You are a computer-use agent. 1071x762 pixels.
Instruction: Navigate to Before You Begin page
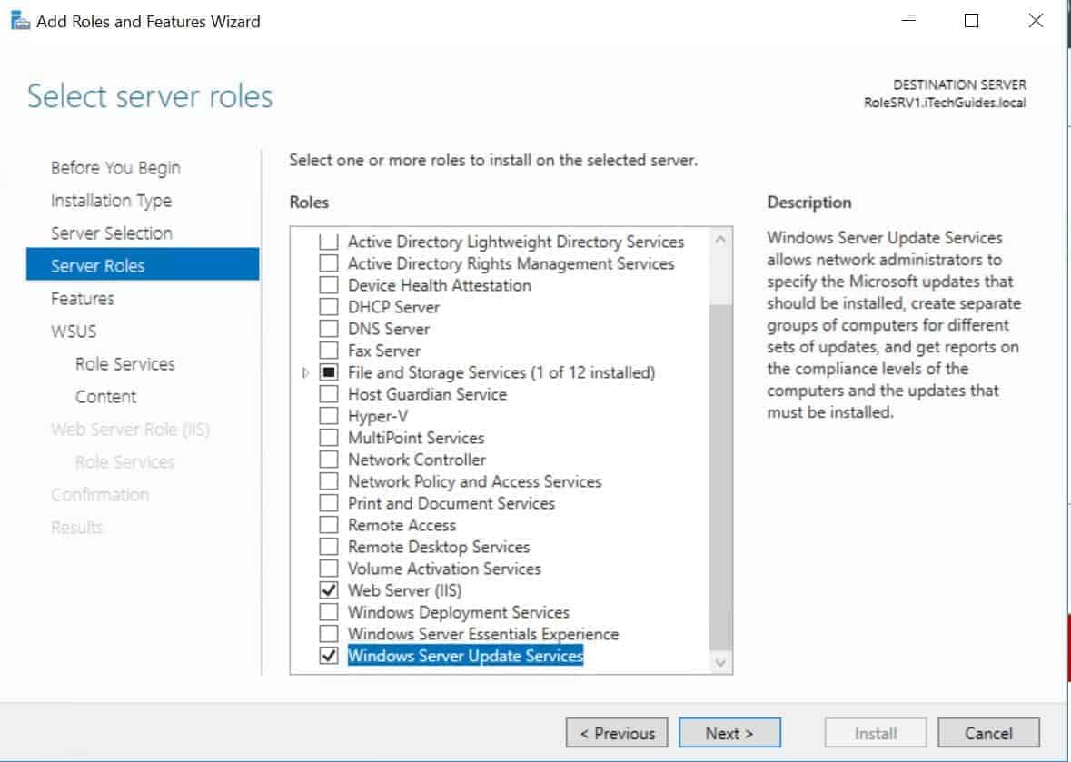coord(116,167)
